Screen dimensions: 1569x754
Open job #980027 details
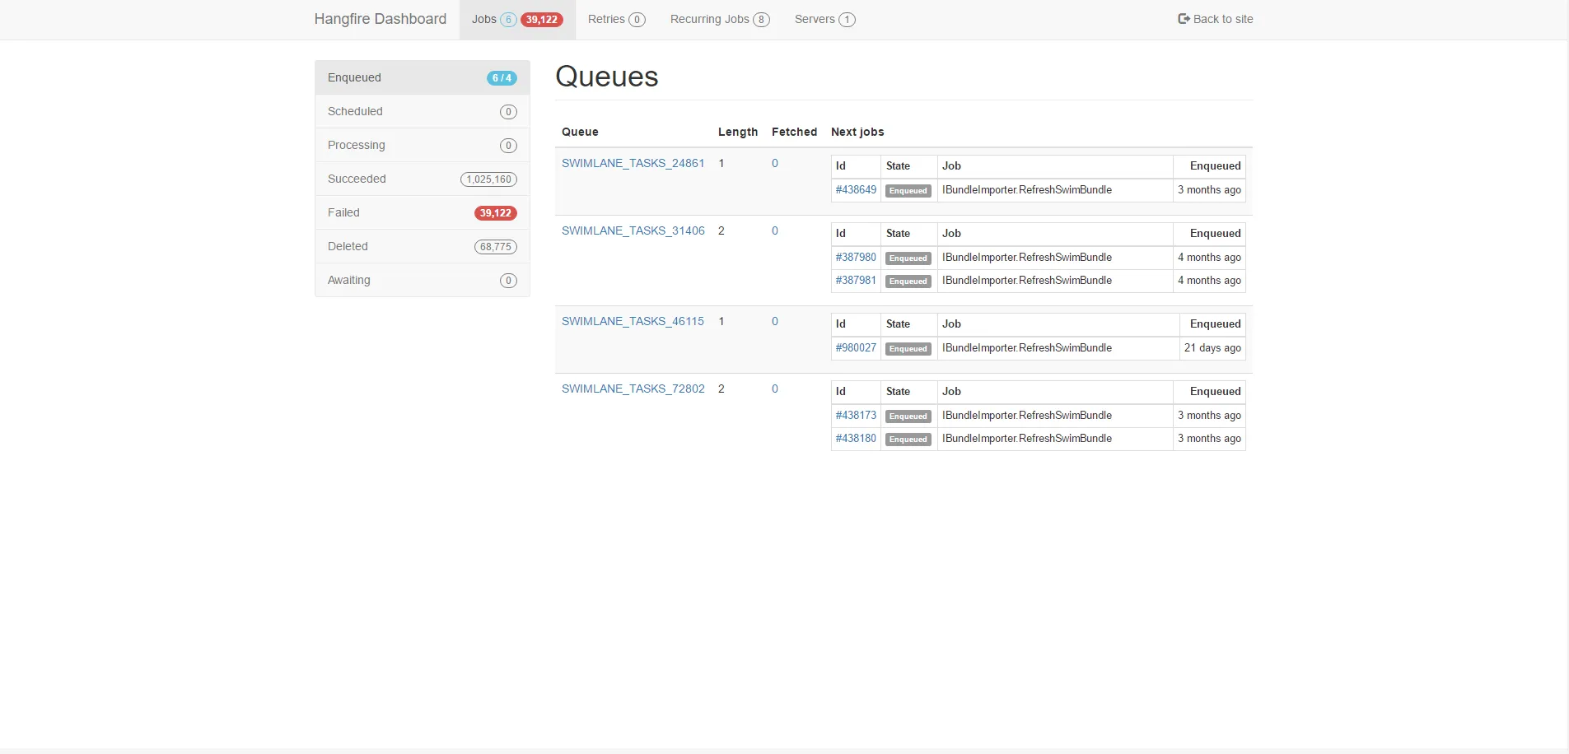click(x=856, y=347)
